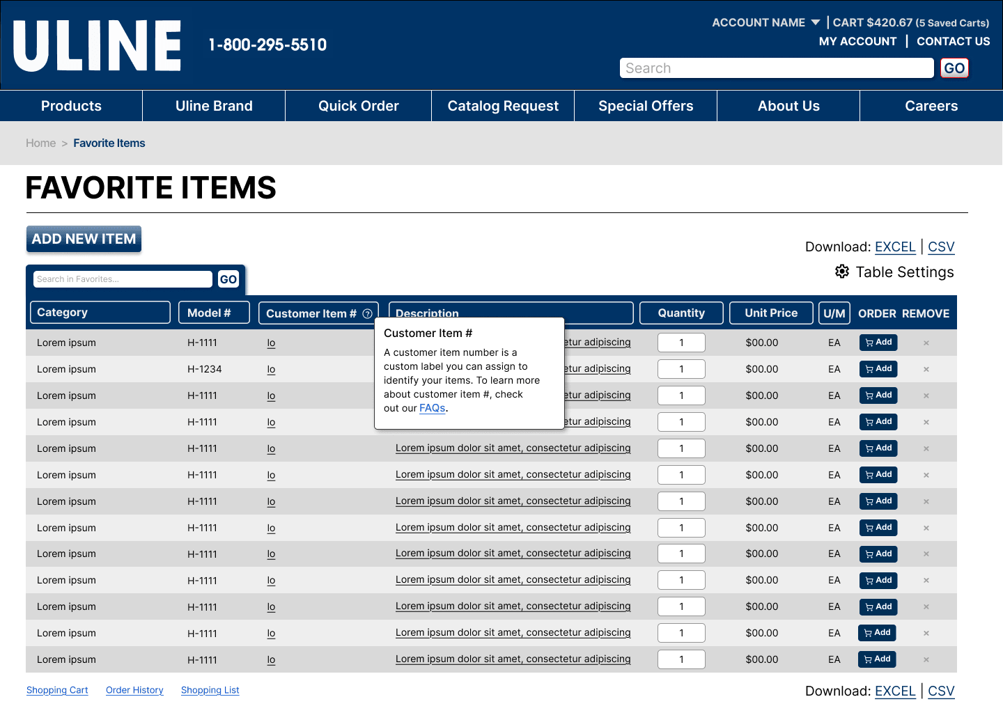
Task: Open the Uline Brand menu
Action: (x=214, y=106)
